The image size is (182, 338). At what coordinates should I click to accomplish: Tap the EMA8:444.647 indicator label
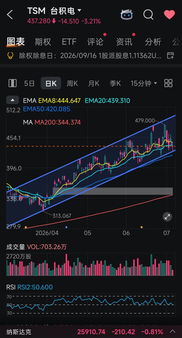(x=60, y=101)
